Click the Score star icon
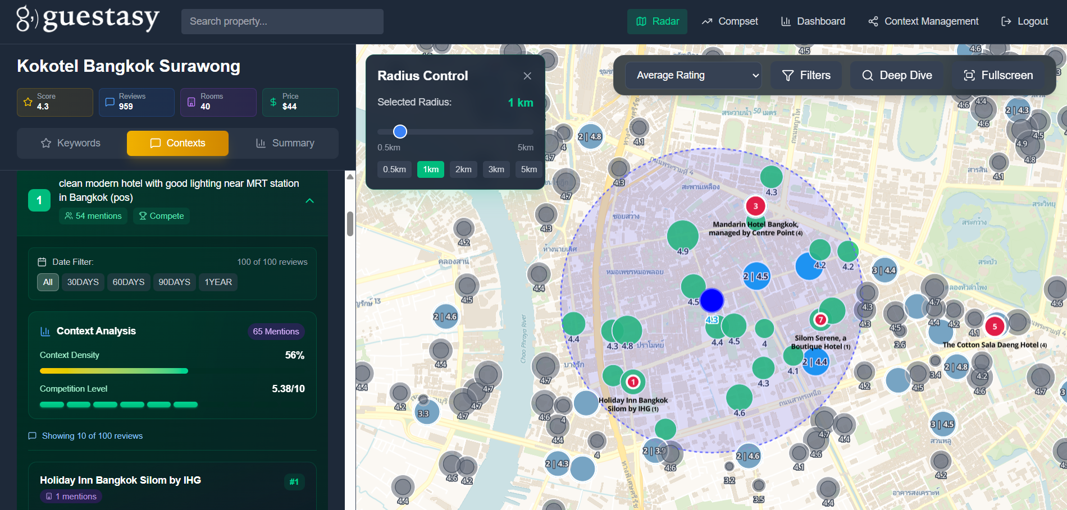The height and width of the screenshot is (510, 1067). [x=28, y=102]
